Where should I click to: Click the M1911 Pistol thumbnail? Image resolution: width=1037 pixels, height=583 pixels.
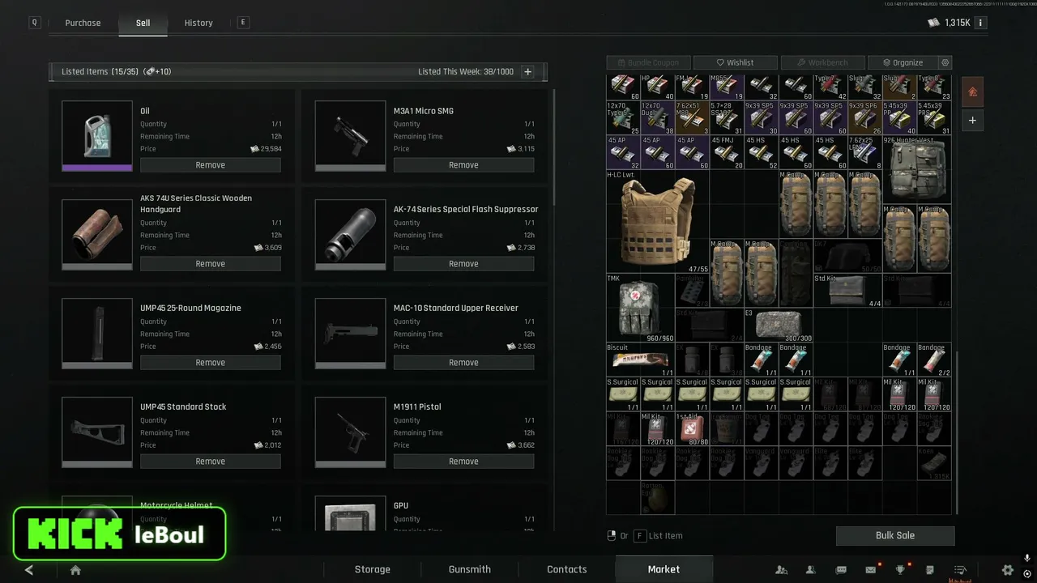click(350, 432)
